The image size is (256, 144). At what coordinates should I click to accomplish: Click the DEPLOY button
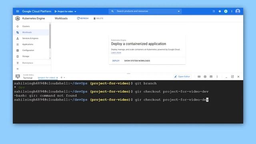[x=116, y=61]
